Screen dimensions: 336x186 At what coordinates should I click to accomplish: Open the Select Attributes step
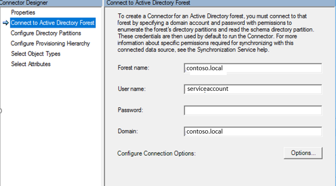coord(31,64)
